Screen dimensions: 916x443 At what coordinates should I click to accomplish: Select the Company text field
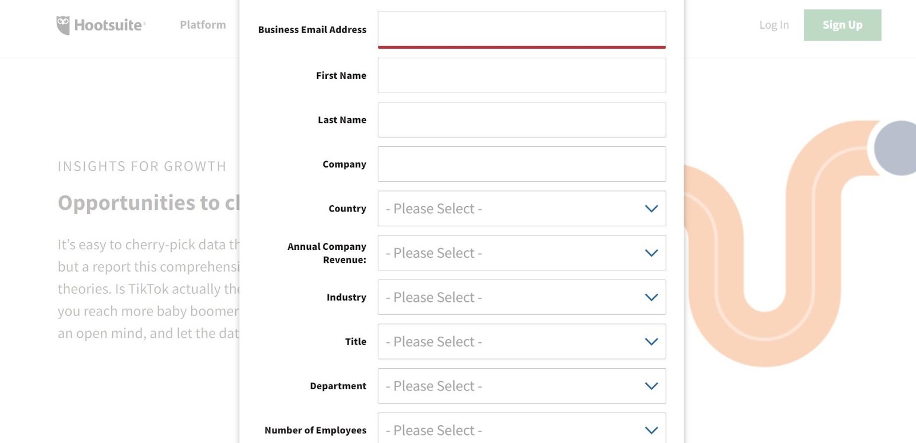click(522, 164)
